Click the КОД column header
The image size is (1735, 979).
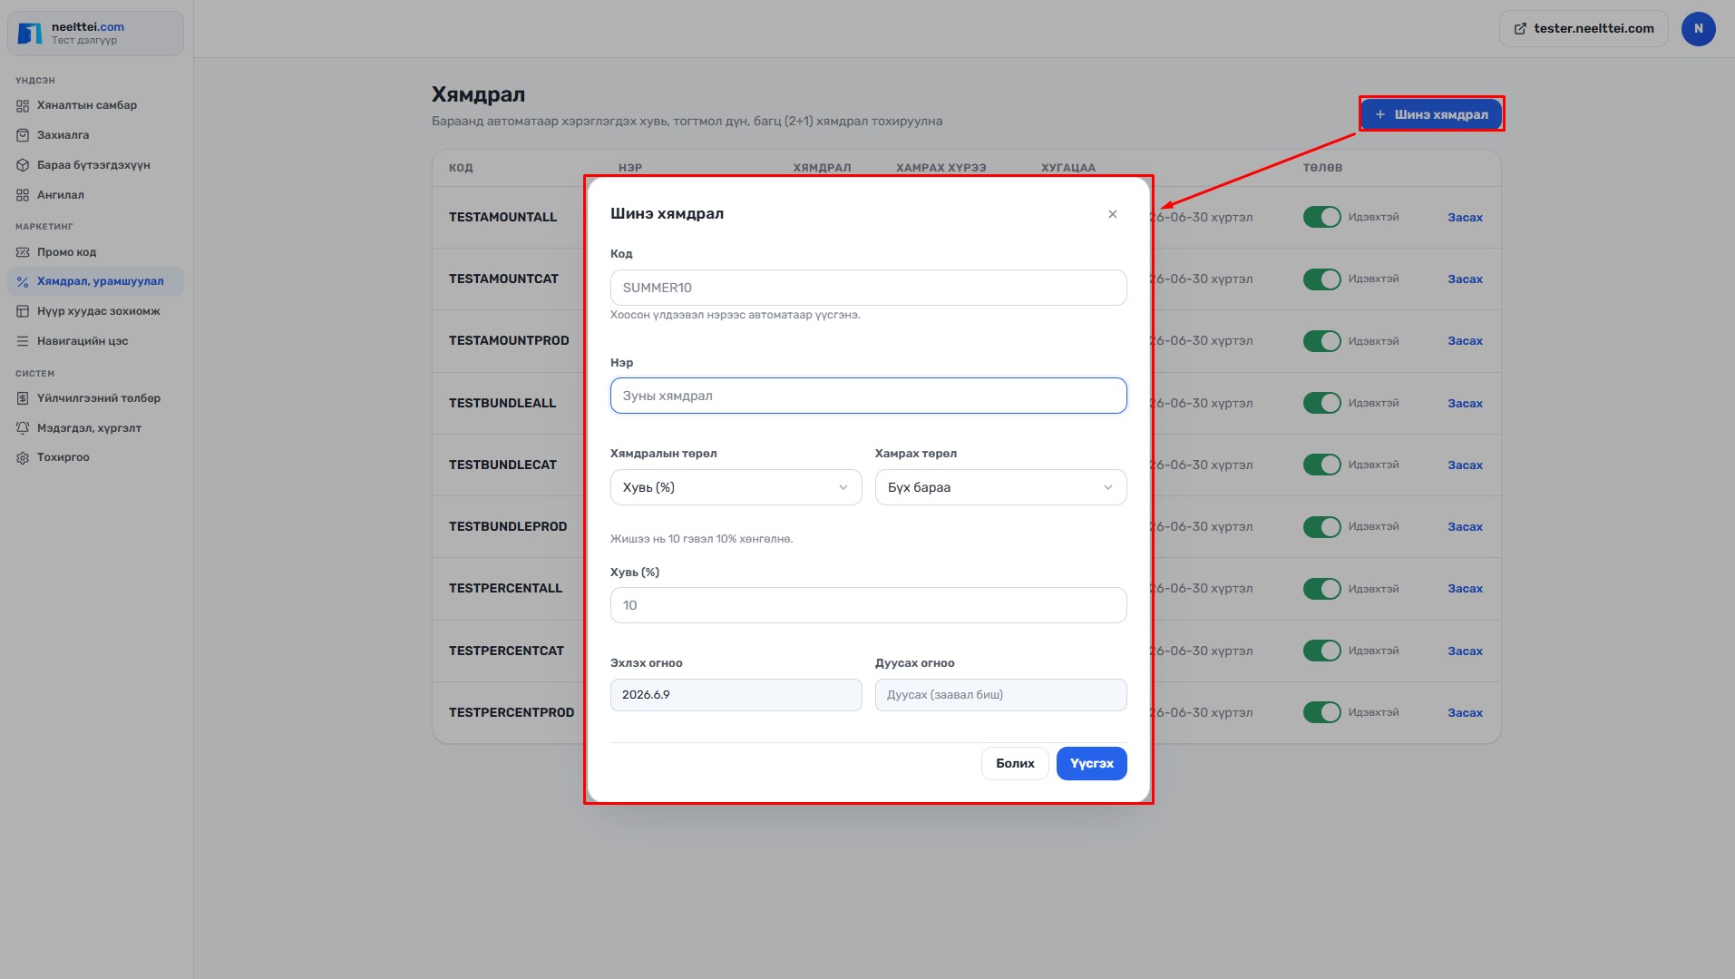pyautogui.click(x=461, y=168)
